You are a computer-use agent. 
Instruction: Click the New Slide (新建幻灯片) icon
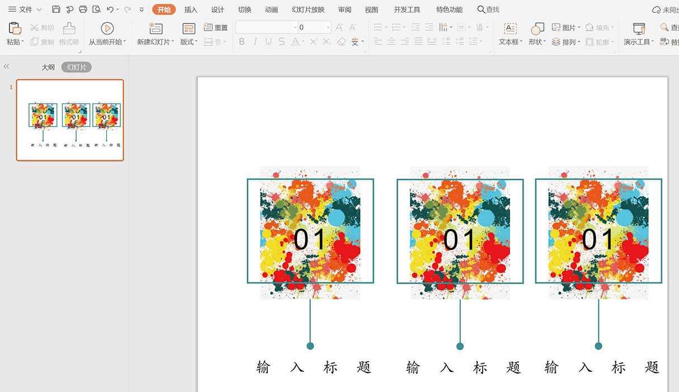(x=155, y=29)
